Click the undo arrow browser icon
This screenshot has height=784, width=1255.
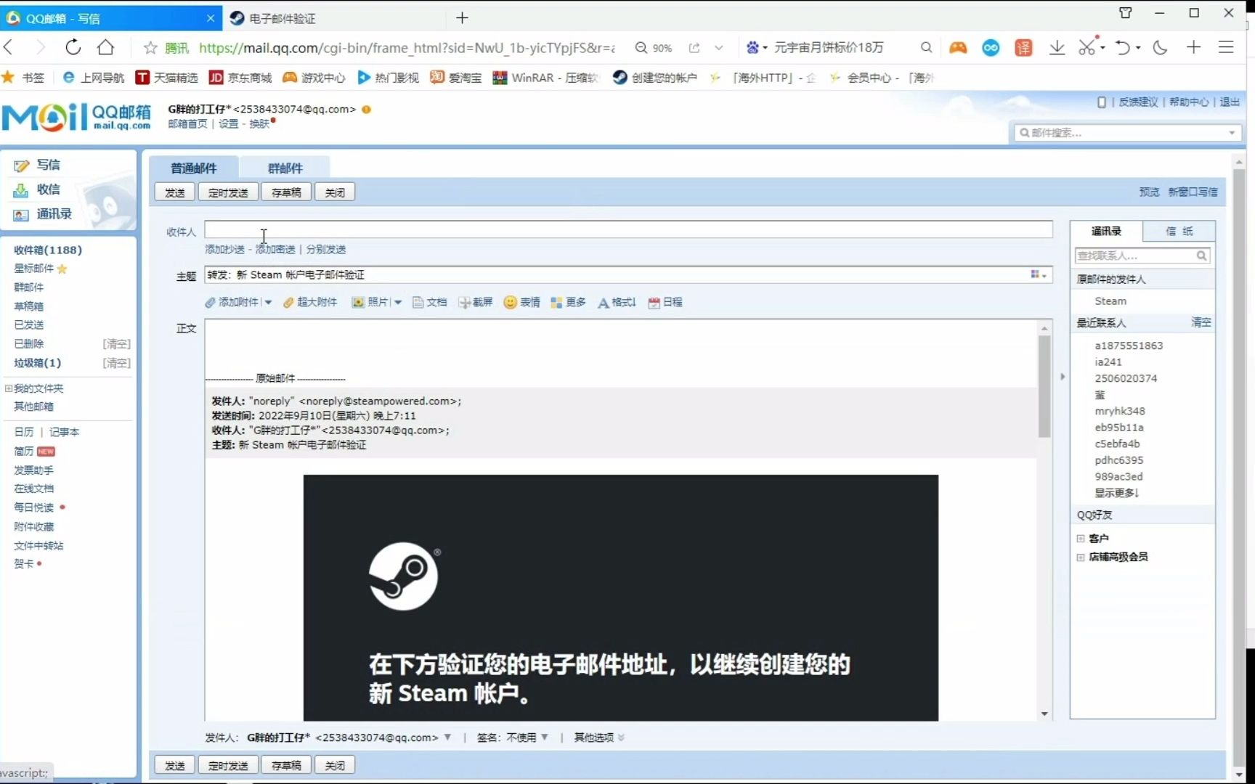1123,47
